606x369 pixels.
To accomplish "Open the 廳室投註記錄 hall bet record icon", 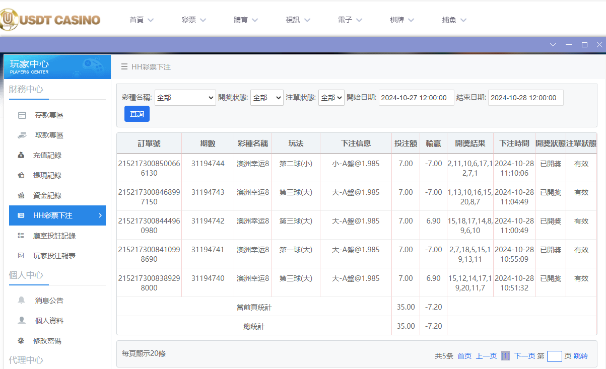I will click(x=20, y=236).
